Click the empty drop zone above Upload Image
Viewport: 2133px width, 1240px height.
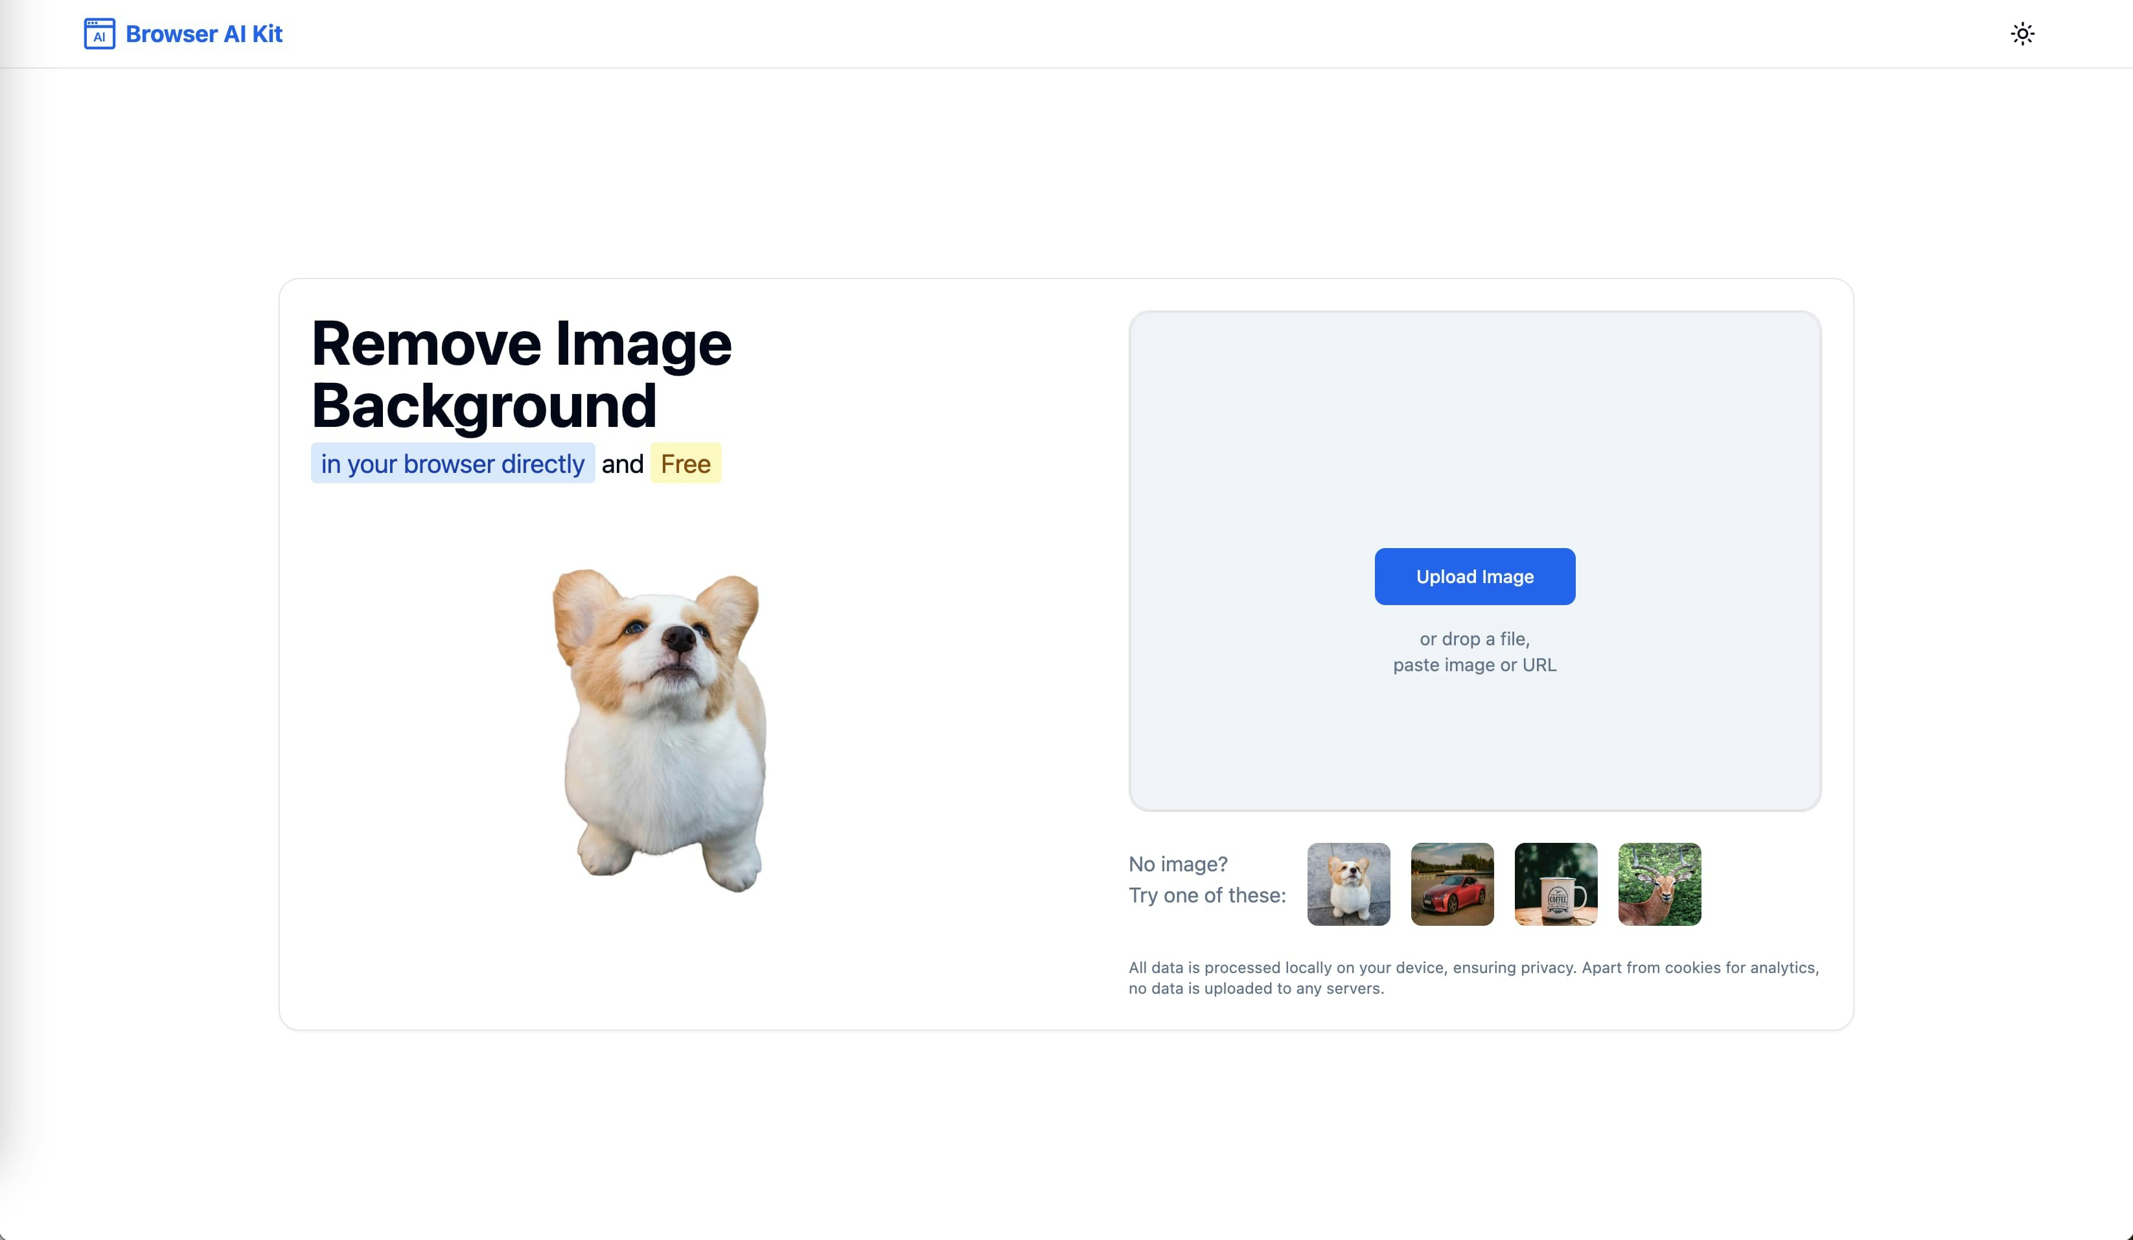pyautogui.click(x=1473, y=423)
